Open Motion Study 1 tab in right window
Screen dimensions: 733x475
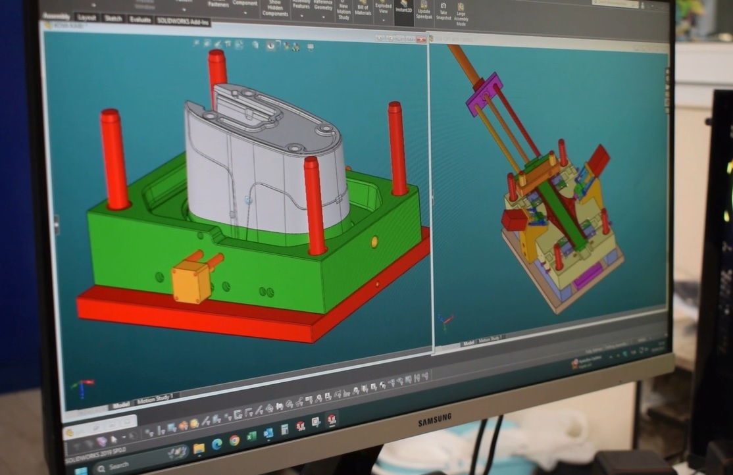click(x=490, y=339)
